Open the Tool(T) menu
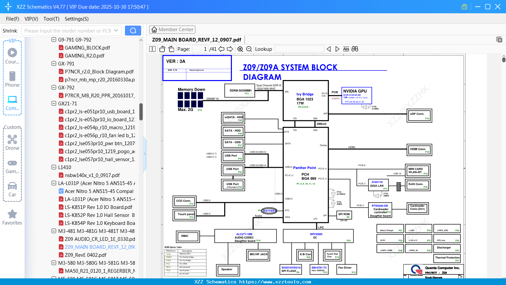Image resolution: width=506 pixels, height=285 pixels. 51,19
